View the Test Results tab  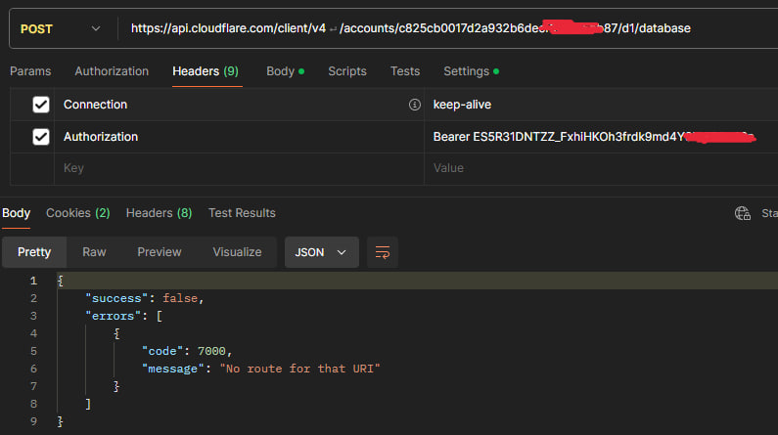point(242,213)
